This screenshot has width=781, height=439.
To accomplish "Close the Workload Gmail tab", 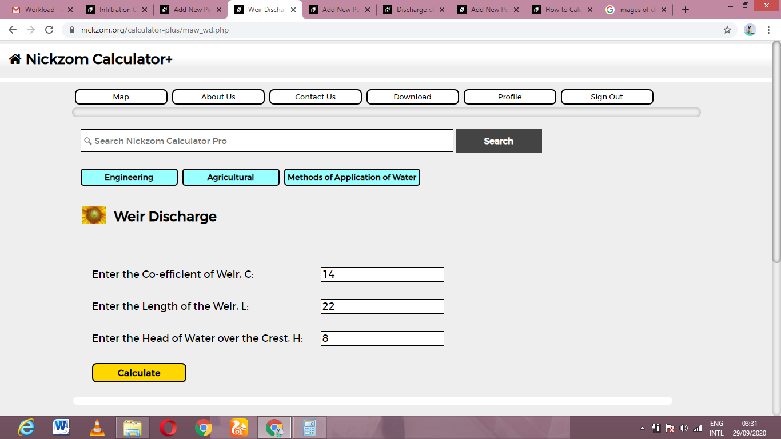I will (70, 10).
